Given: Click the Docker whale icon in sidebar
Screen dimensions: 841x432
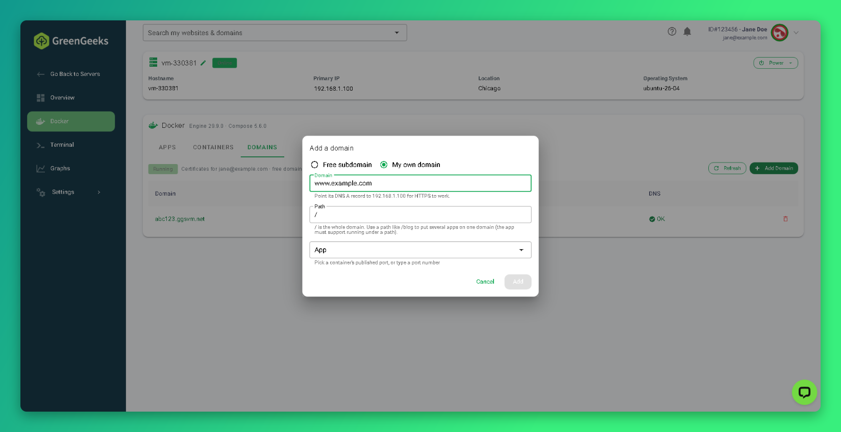Looking at the screenshot, I should pyautogui.click(x=40, y=121).
